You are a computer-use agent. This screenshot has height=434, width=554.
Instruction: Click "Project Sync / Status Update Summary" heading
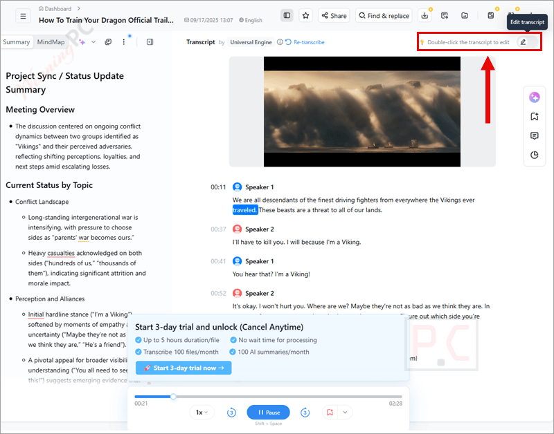64,82
